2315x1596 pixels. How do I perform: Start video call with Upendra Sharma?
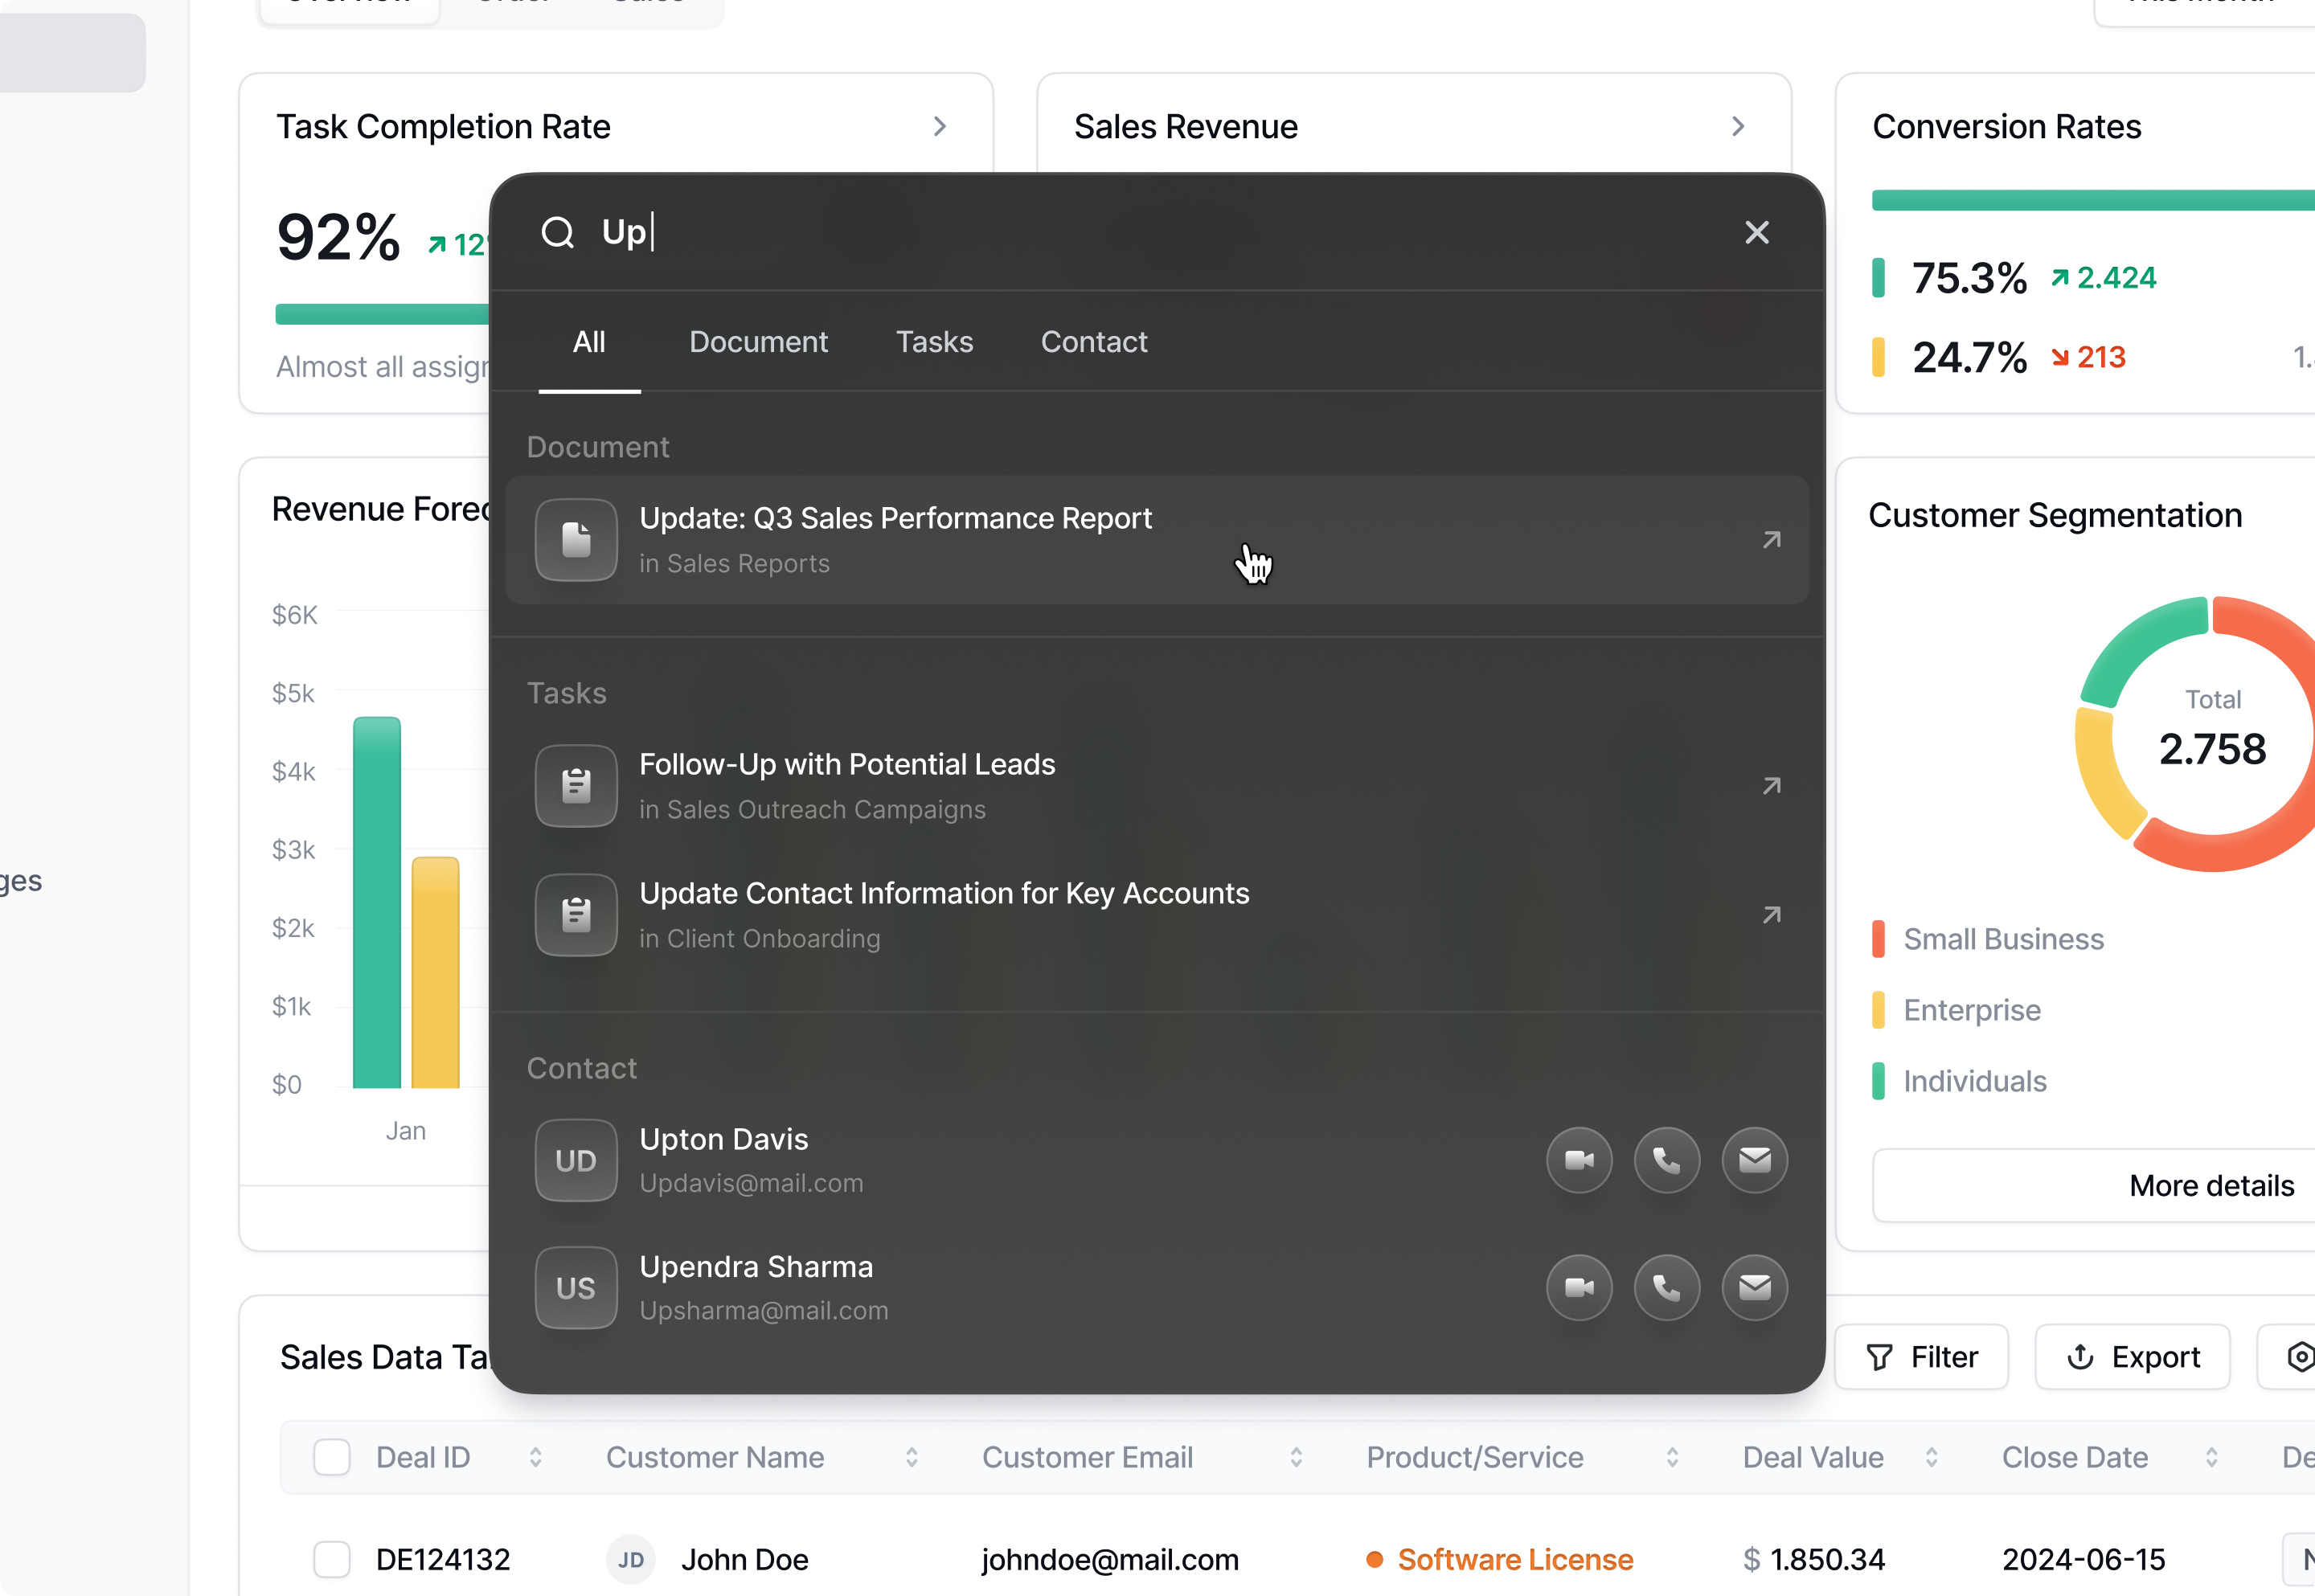(1579, 1287)
